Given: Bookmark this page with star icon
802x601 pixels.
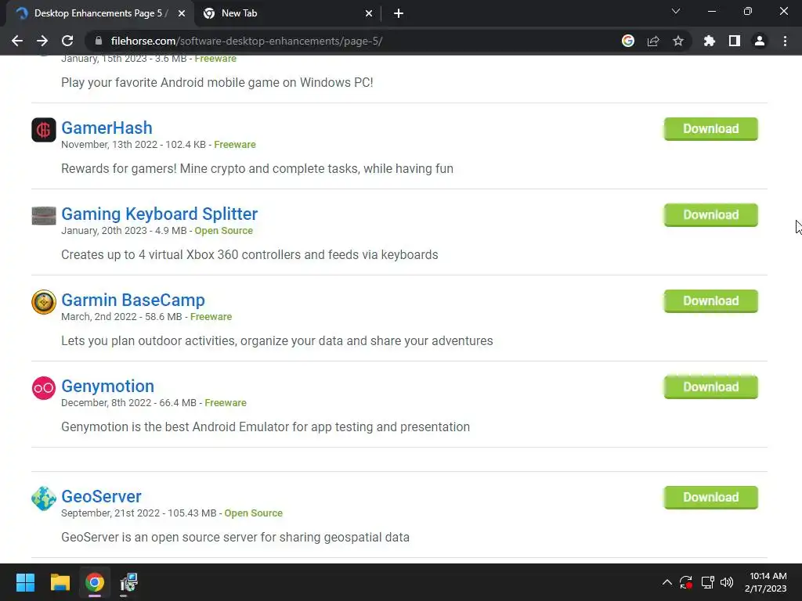Looking at the screenshot, I should point(678,41).
